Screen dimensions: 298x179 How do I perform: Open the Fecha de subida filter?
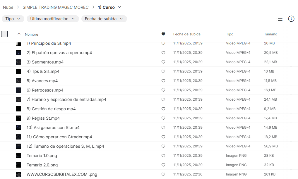(104, 19)
